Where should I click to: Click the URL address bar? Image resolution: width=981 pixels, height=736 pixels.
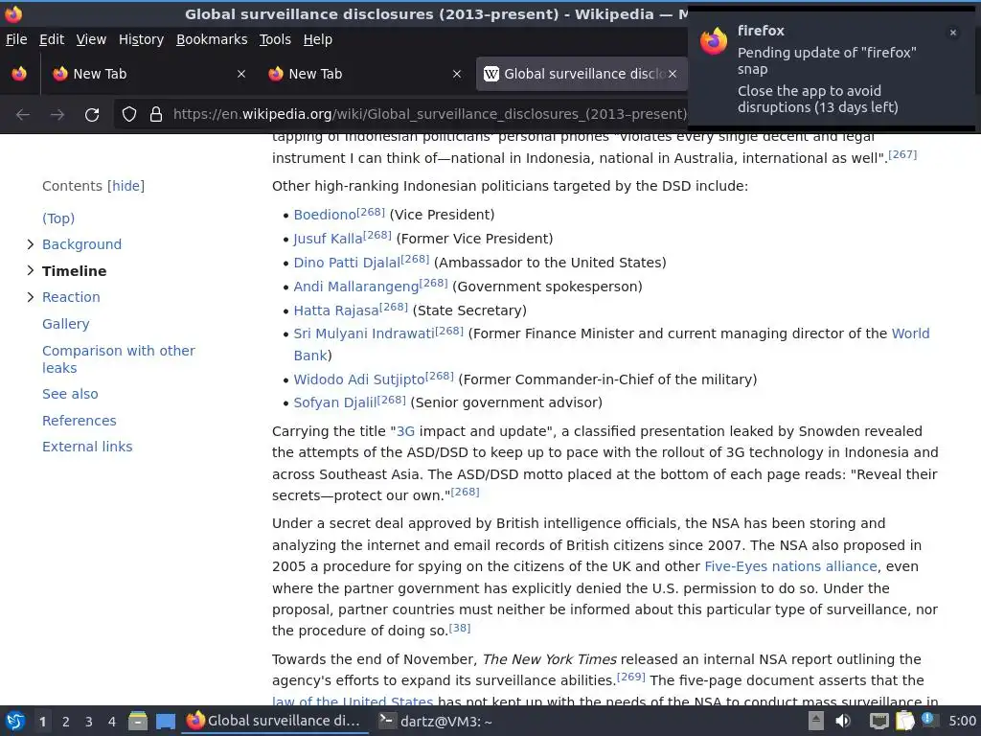point(429,115)
